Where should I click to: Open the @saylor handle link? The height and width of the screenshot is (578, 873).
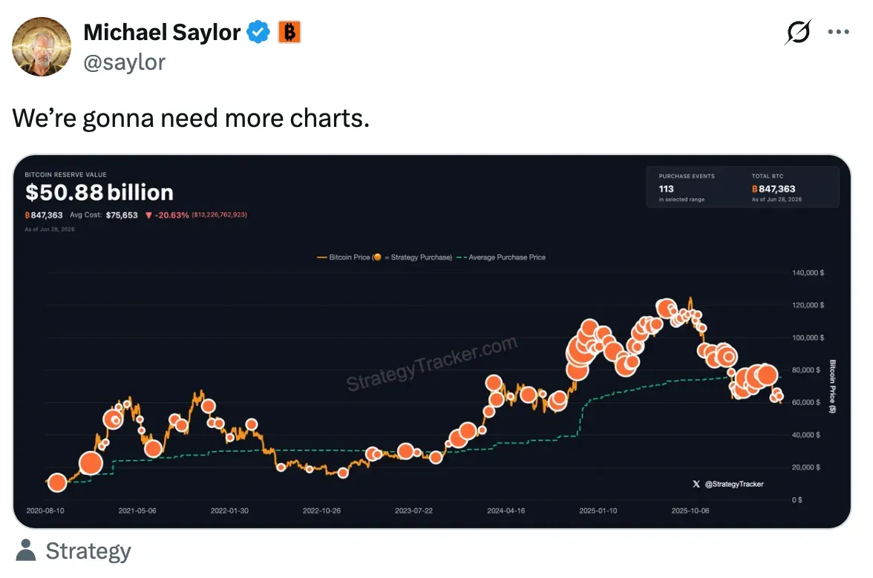(x=124, y=62)
